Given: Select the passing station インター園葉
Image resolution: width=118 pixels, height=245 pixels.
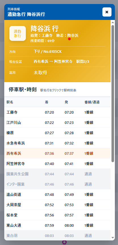Looking at the screenshot, I should click(x=58, y=184).
